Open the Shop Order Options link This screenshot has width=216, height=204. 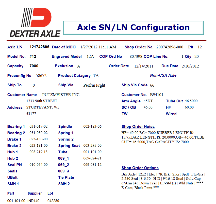coord(140,168)
